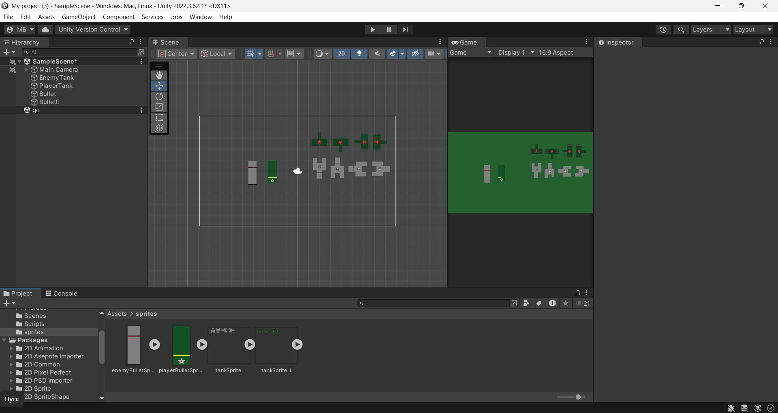Open the GameObject menu
778x413 pixels.
(79, 17)
